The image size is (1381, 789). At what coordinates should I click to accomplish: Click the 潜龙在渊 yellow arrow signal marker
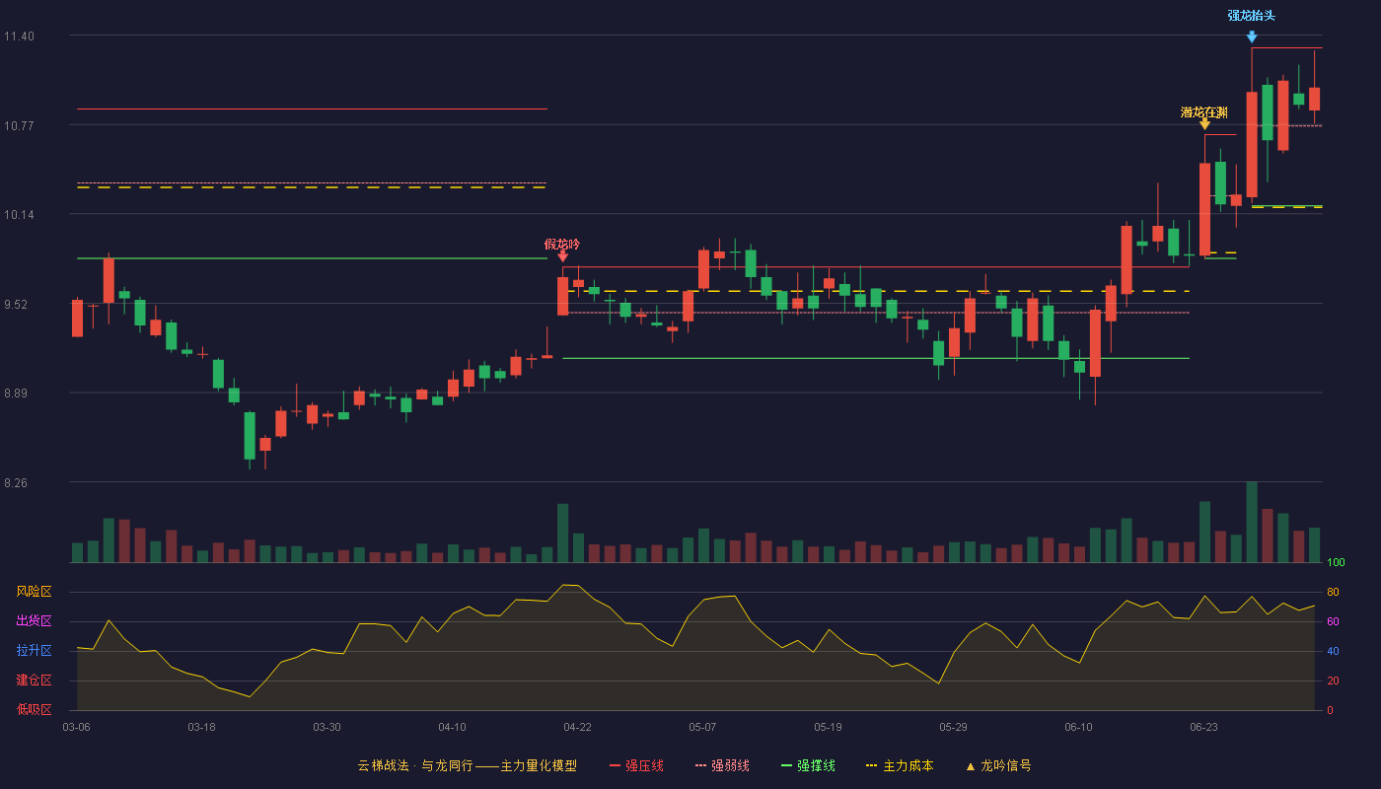1204,124
